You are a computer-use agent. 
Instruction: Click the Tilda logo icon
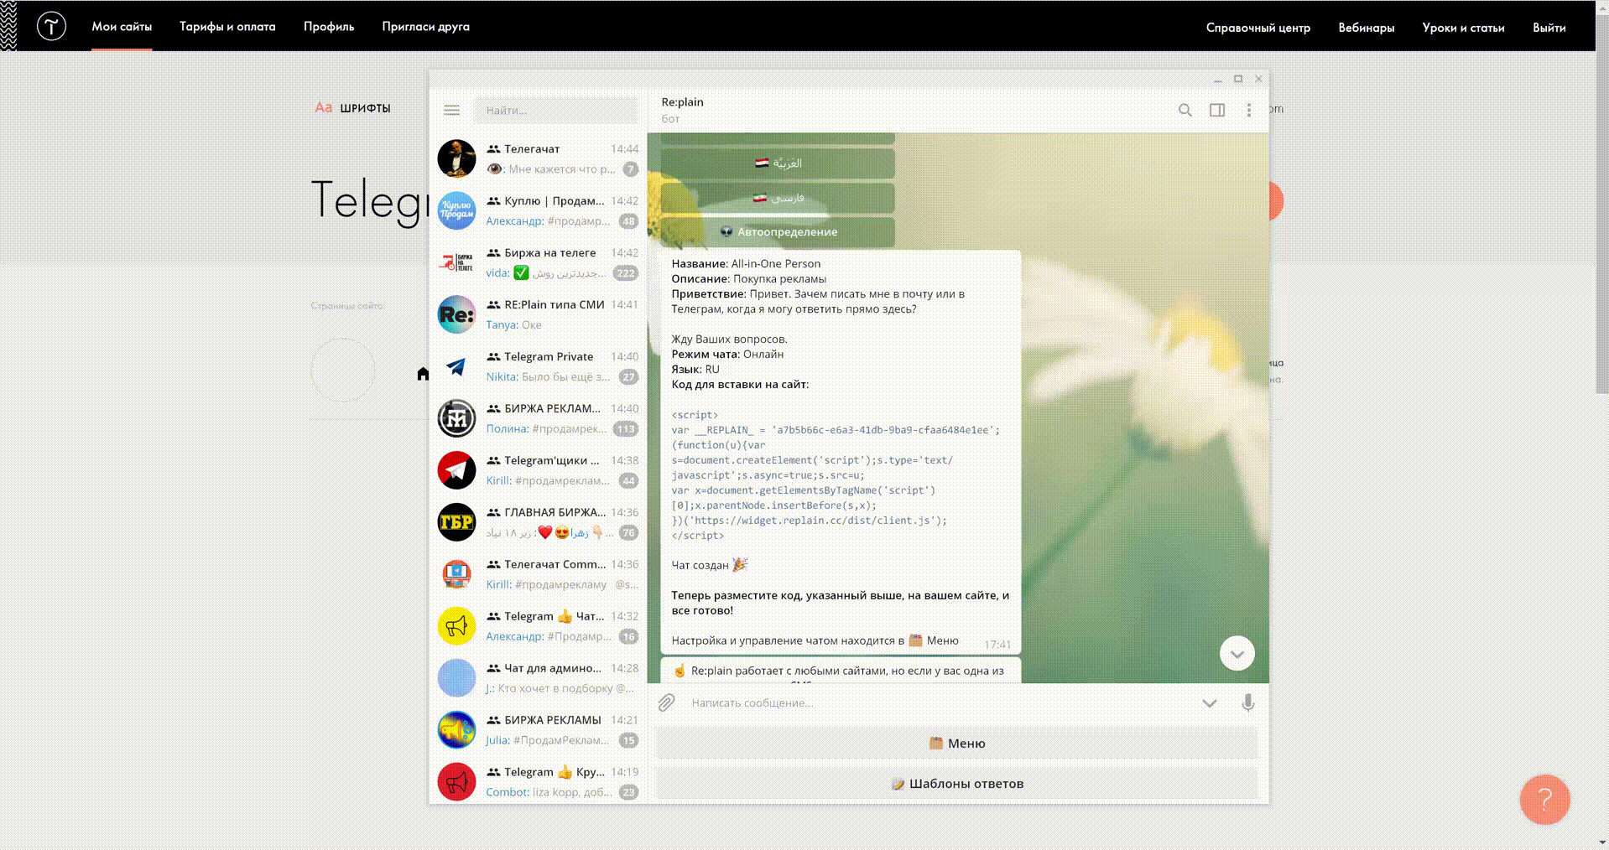[x=51, y=27]
